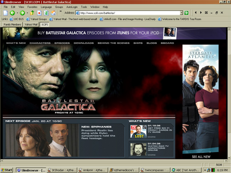This screenshot has height=173, width=231.
Task: Click SEE ALL NEW below Stargate ad
Action: coord(201,157)
